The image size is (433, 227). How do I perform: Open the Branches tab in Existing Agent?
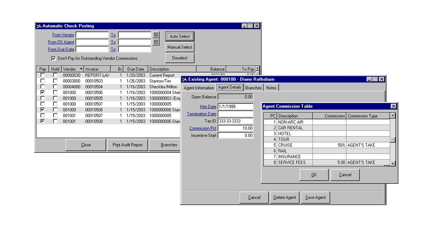pos(253,88)
